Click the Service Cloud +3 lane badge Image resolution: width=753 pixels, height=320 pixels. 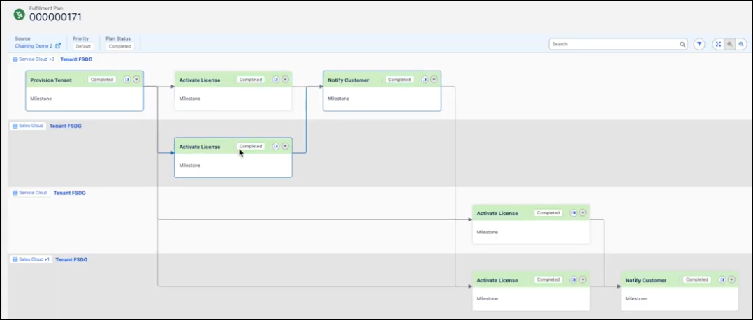[x=34, y=59]
